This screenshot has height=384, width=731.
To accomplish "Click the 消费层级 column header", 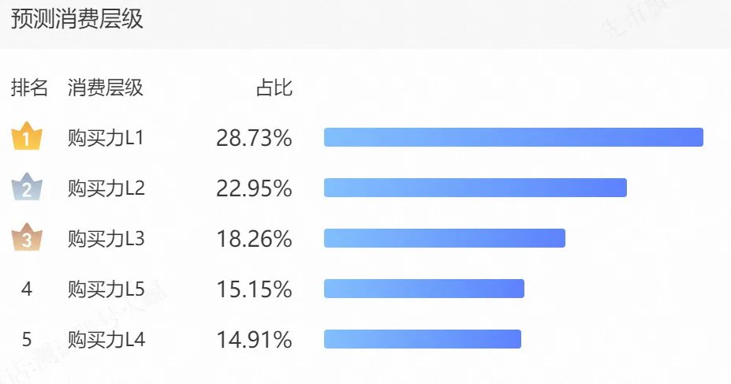I will click(106, 88).
